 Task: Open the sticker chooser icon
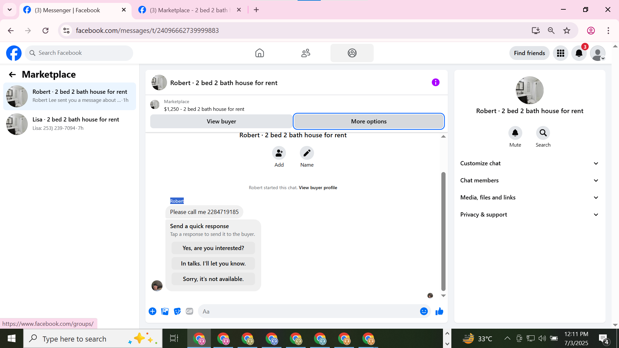(177, 311)
